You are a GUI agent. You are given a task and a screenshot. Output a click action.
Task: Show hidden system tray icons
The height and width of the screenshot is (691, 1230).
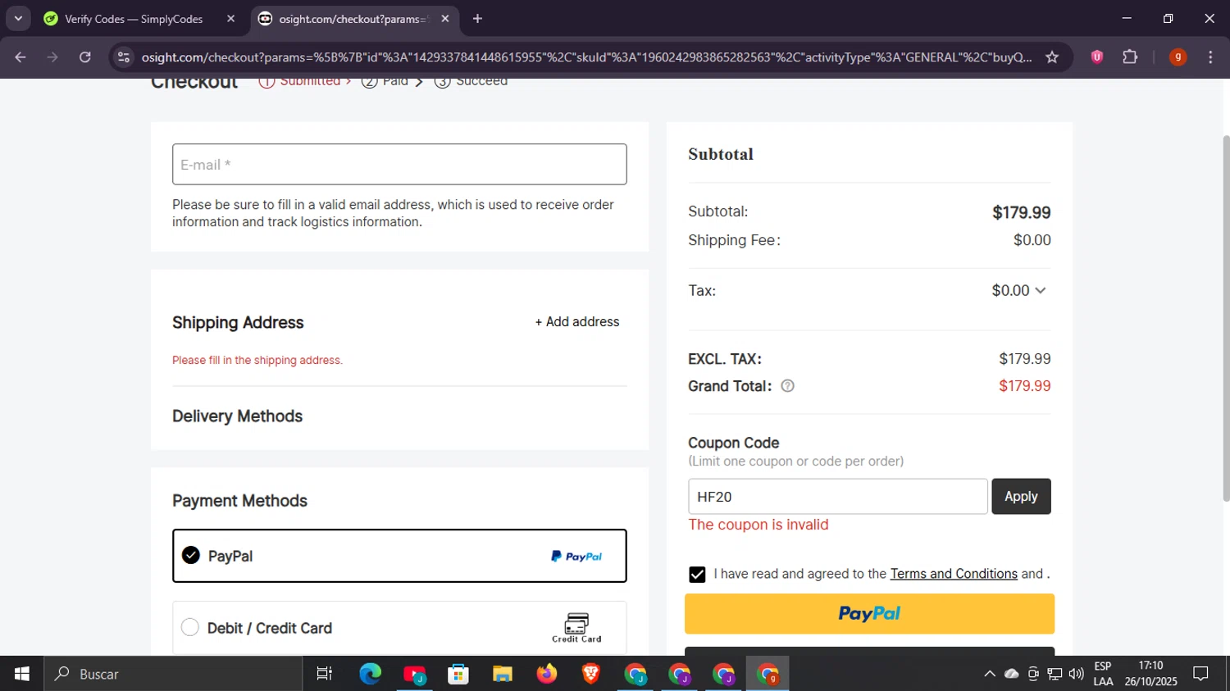coord(990,674)
